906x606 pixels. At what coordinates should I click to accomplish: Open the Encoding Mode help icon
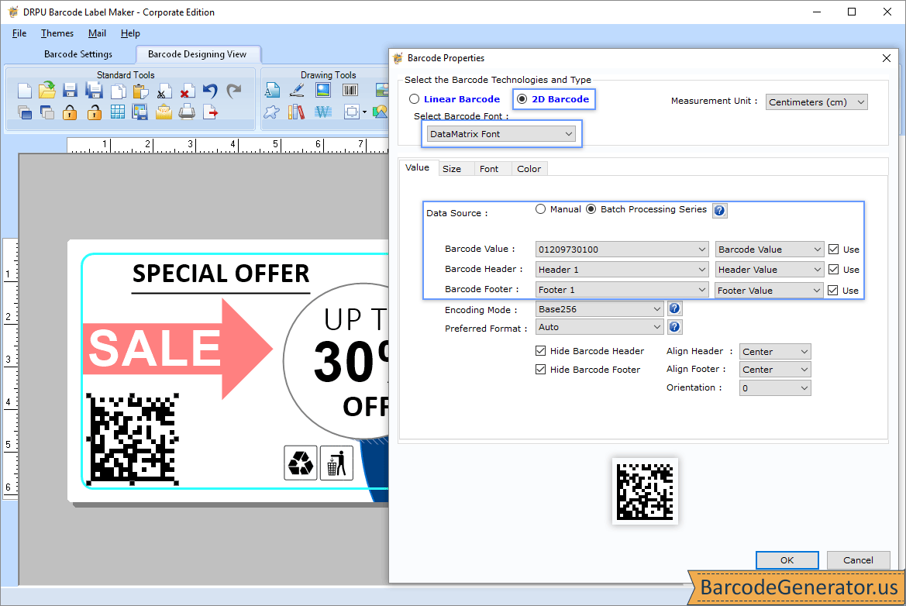[x=674, y=308]
